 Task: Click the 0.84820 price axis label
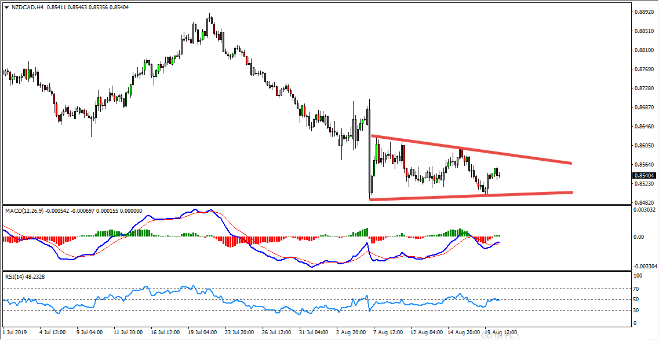645,202
